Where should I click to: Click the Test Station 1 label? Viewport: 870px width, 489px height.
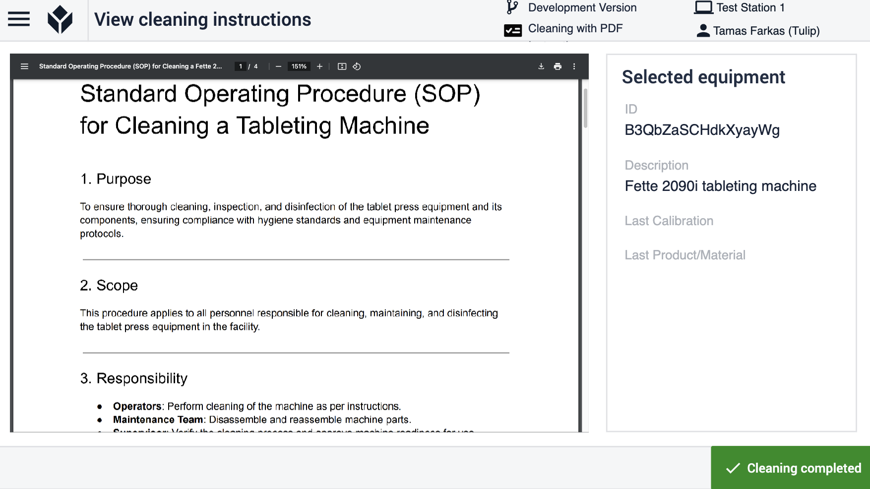750,7
